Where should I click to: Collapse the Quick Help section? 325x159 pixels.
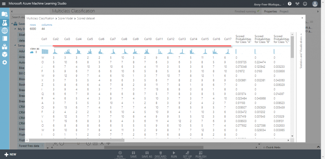(x=319, y=147)
